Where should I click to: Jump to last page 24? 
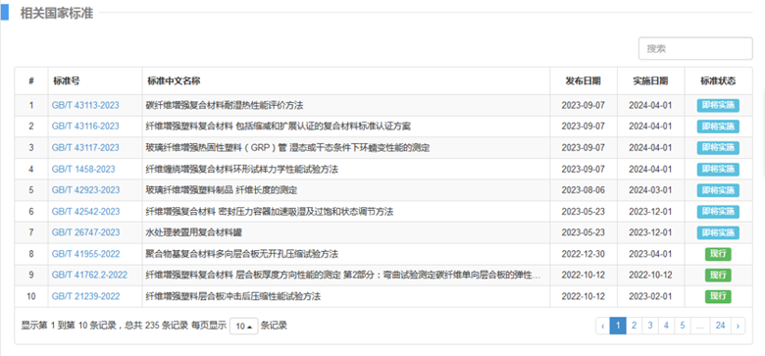tap(720, 326)
